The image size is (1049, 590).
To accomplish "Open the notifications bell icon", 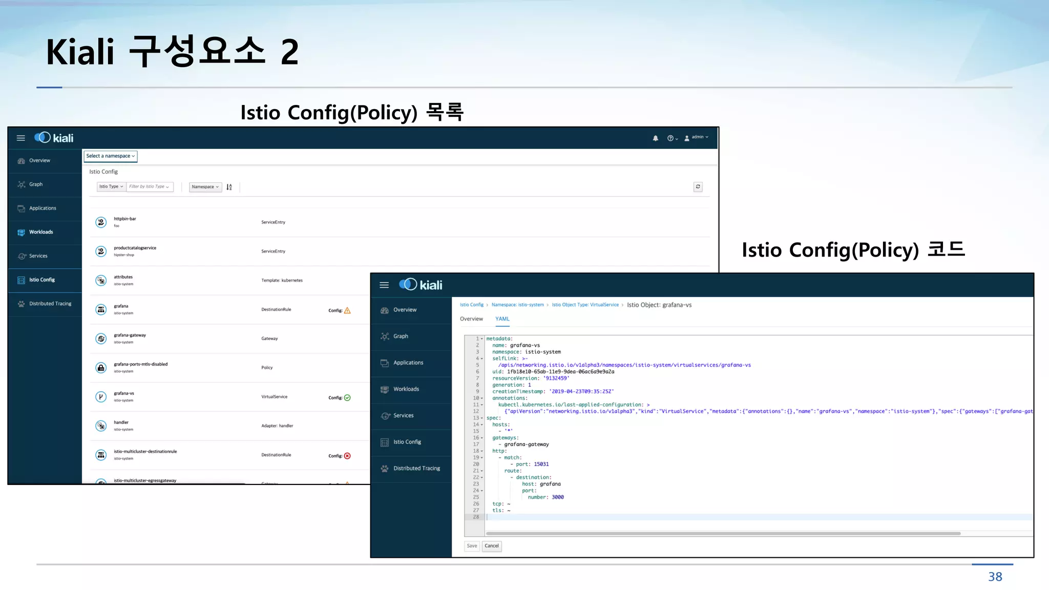I will click(x=656, y=138).
